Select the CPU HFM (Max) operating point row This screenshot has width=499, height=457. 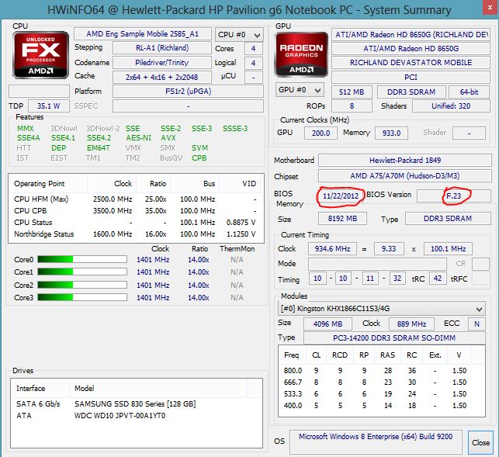[137, 199]
